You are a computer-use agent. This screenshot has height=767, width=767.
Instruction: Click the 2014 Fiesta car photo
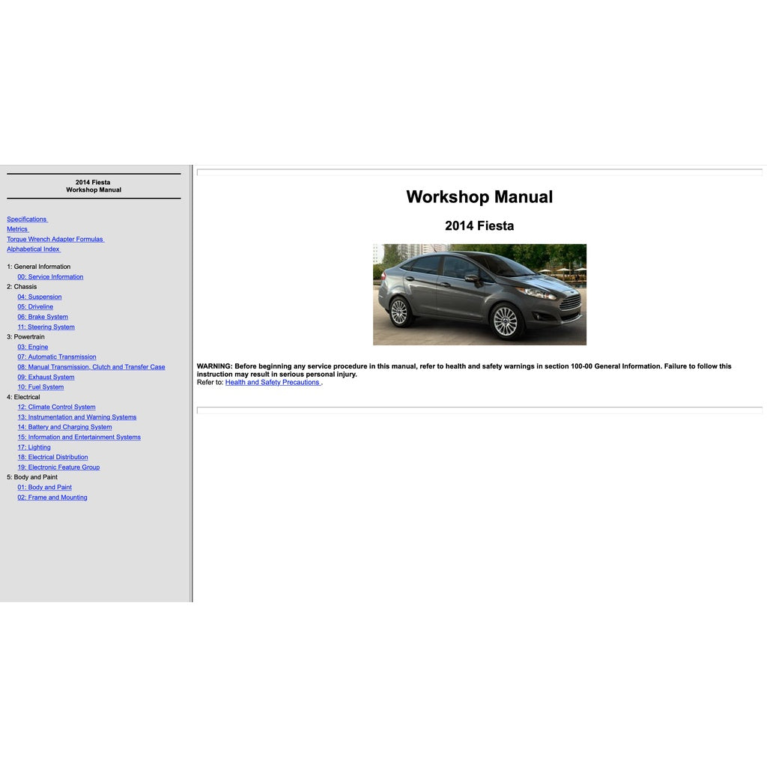(479, 294)
